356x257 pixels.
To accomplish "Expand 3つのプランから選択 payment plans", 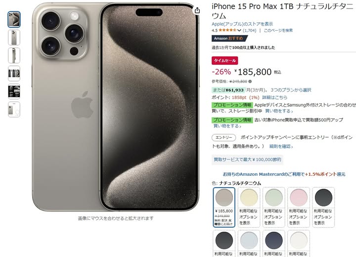I will [291, 90].
